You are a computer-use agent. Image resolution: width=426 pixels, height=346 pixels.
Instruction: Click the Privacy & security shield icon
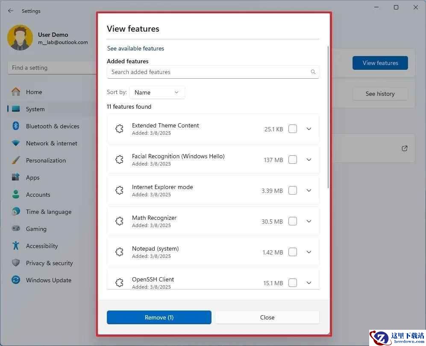click(x=16, y=263)
